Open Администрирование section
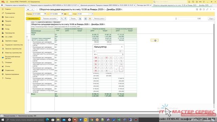The height and width of the screenshot is (122, 217). tap(12, 74)
